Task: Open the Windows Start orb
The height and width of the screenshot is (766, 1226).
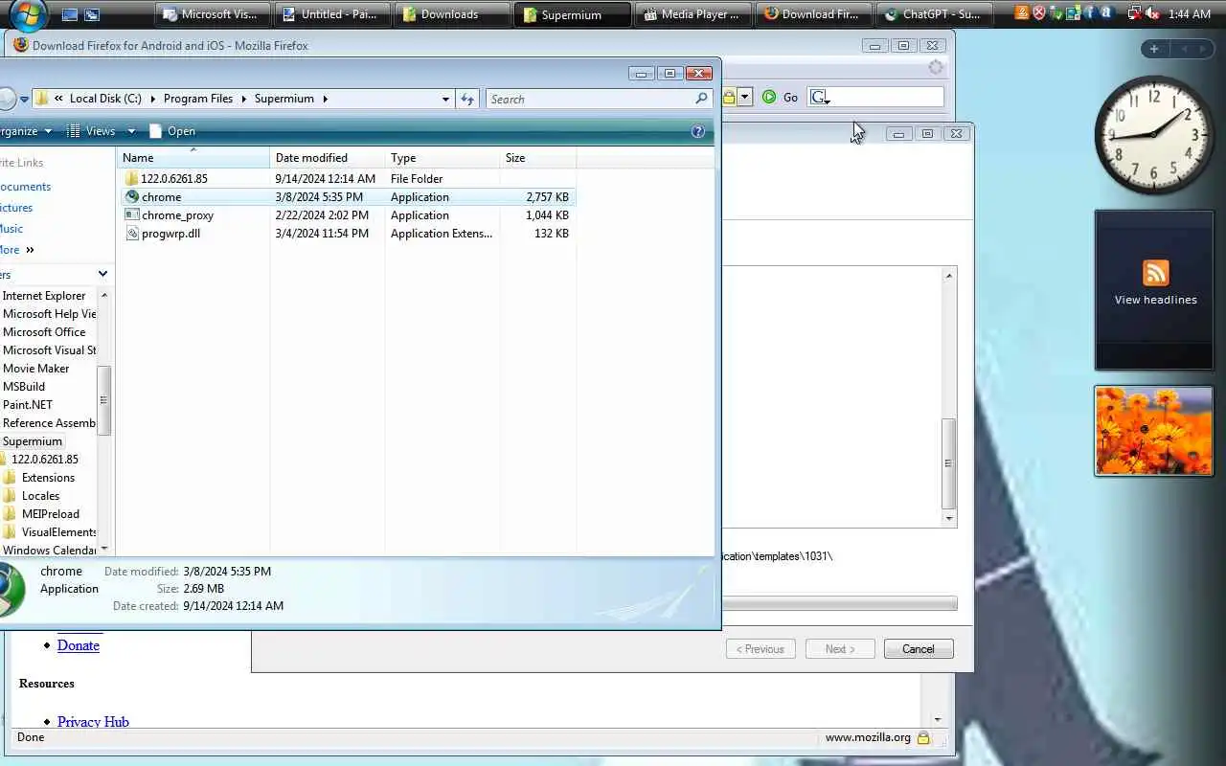Action: (29, 12)
